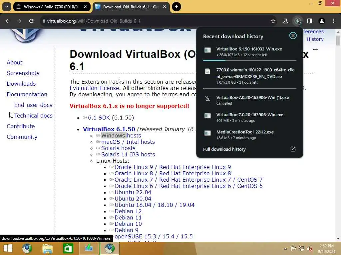Open the profile avatar menu
Viewport: 341px width, 255px height.
point(322,21)
